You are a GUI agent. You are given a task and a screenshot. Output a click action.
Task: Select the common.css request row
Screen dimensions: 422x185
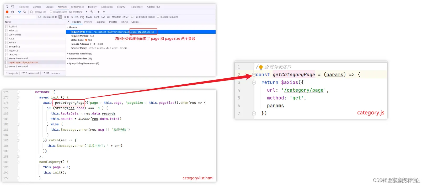35,34
